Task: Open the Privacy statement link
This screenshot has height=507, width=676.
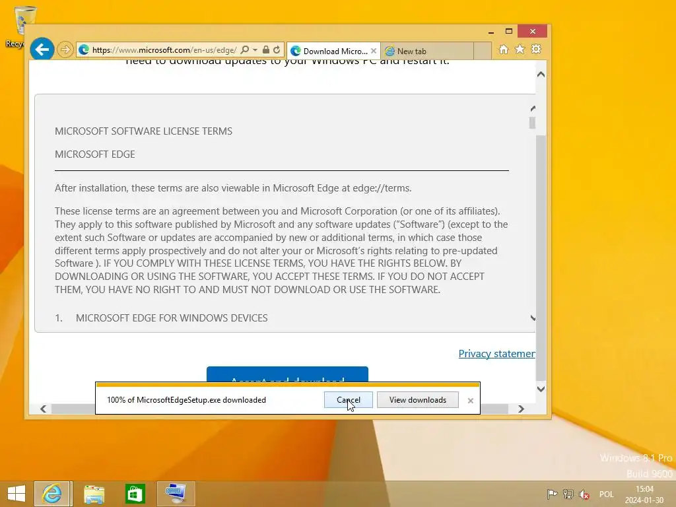Action: 496,354
